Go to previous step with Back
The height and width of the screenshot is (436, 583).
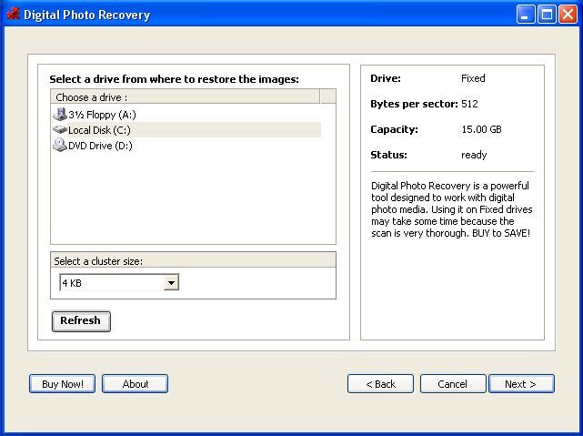coord(380,383)
